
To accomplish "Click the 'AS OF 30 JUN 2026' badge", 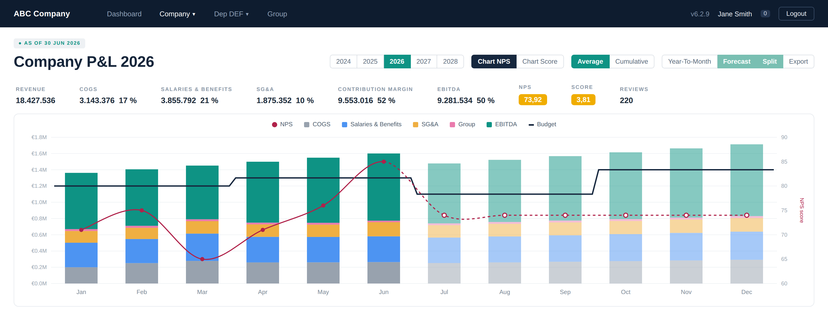I will pyautogui.click(x=49, y=43).
